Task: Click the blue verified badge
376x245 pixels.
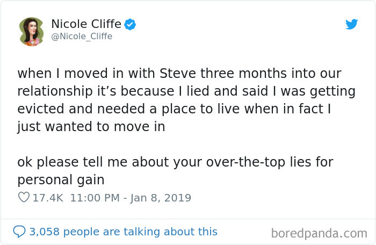Action: tap(130, 24)
